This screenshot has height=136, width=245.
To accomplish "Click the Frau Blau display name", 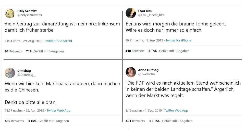I will click(145, 11).
